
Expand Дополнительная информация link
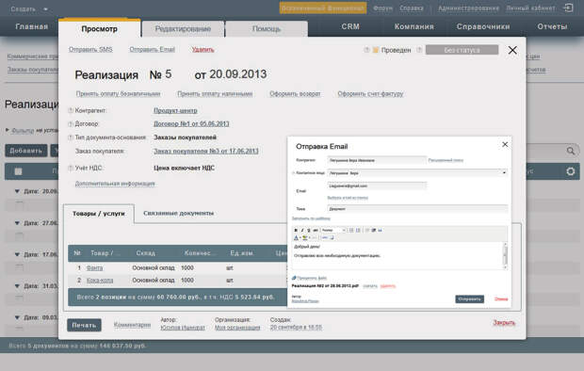(x=115, y=184)
